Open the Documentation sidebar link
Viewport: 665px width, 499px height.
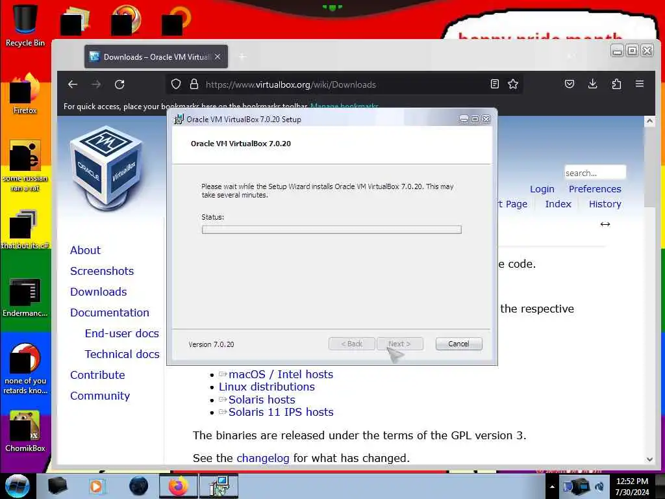click(x=109, y=313)
